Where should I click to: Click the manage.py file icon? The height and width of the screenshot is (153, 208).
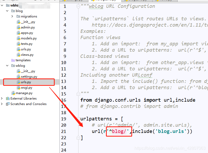[x=13, y=93]
